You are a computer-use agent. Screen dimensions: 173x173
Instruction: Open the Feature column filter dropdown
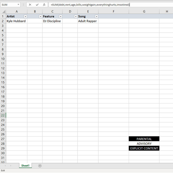[x=61, y=16]
